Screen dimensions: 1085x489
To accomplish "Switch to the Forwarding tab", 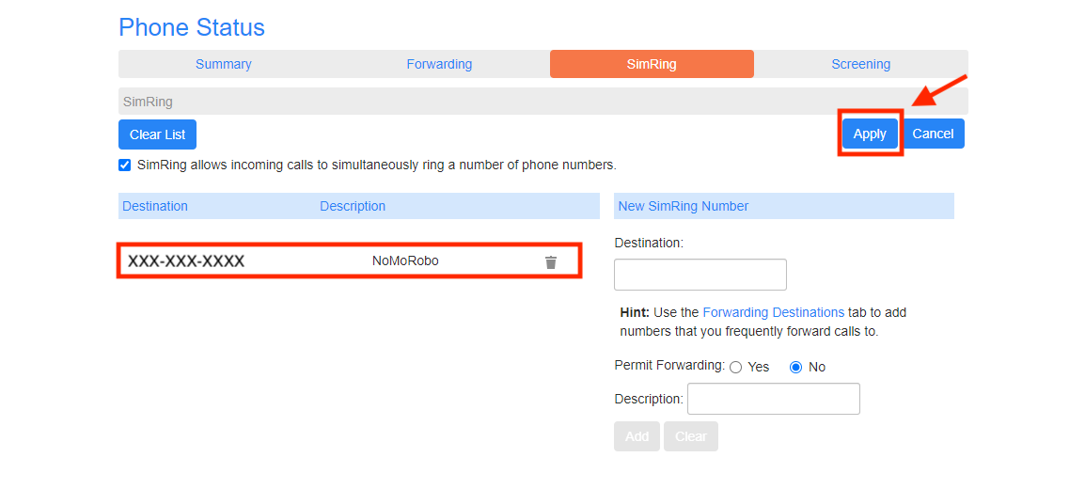I will pyautogui.click(x=439, y=64).
